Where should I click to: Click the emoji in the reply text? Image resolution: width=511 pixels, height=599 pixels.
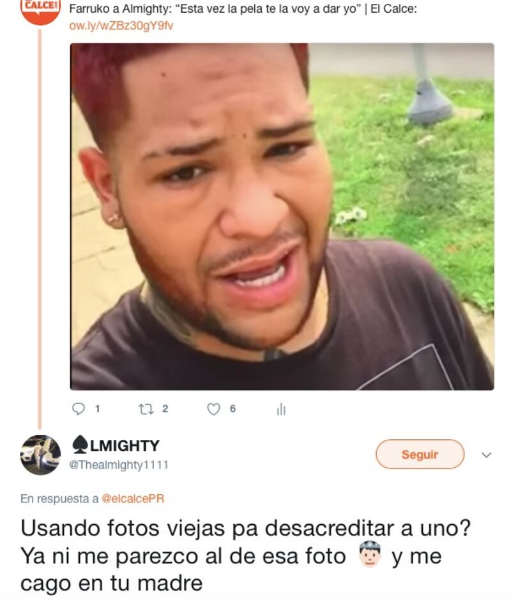point(369,556)
